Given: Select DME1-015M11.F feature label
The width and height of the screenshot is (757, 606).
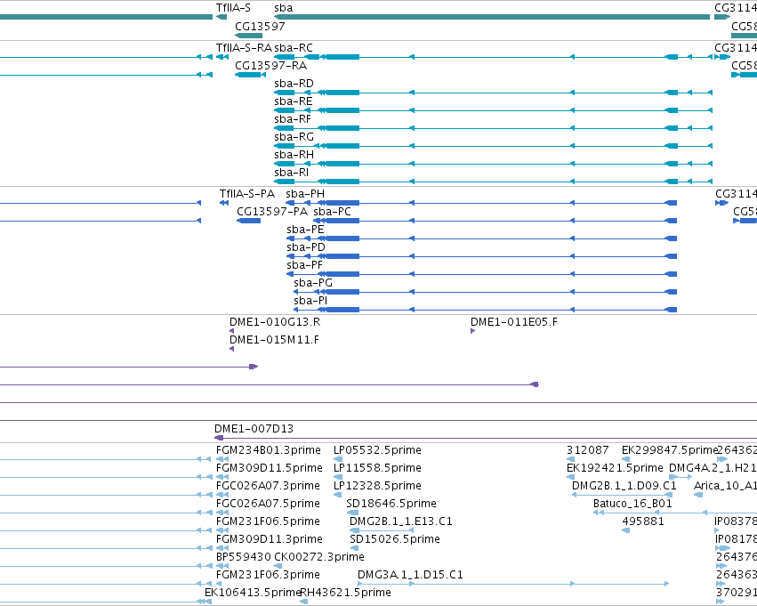Looking at the screenshot, I should 274,341.
